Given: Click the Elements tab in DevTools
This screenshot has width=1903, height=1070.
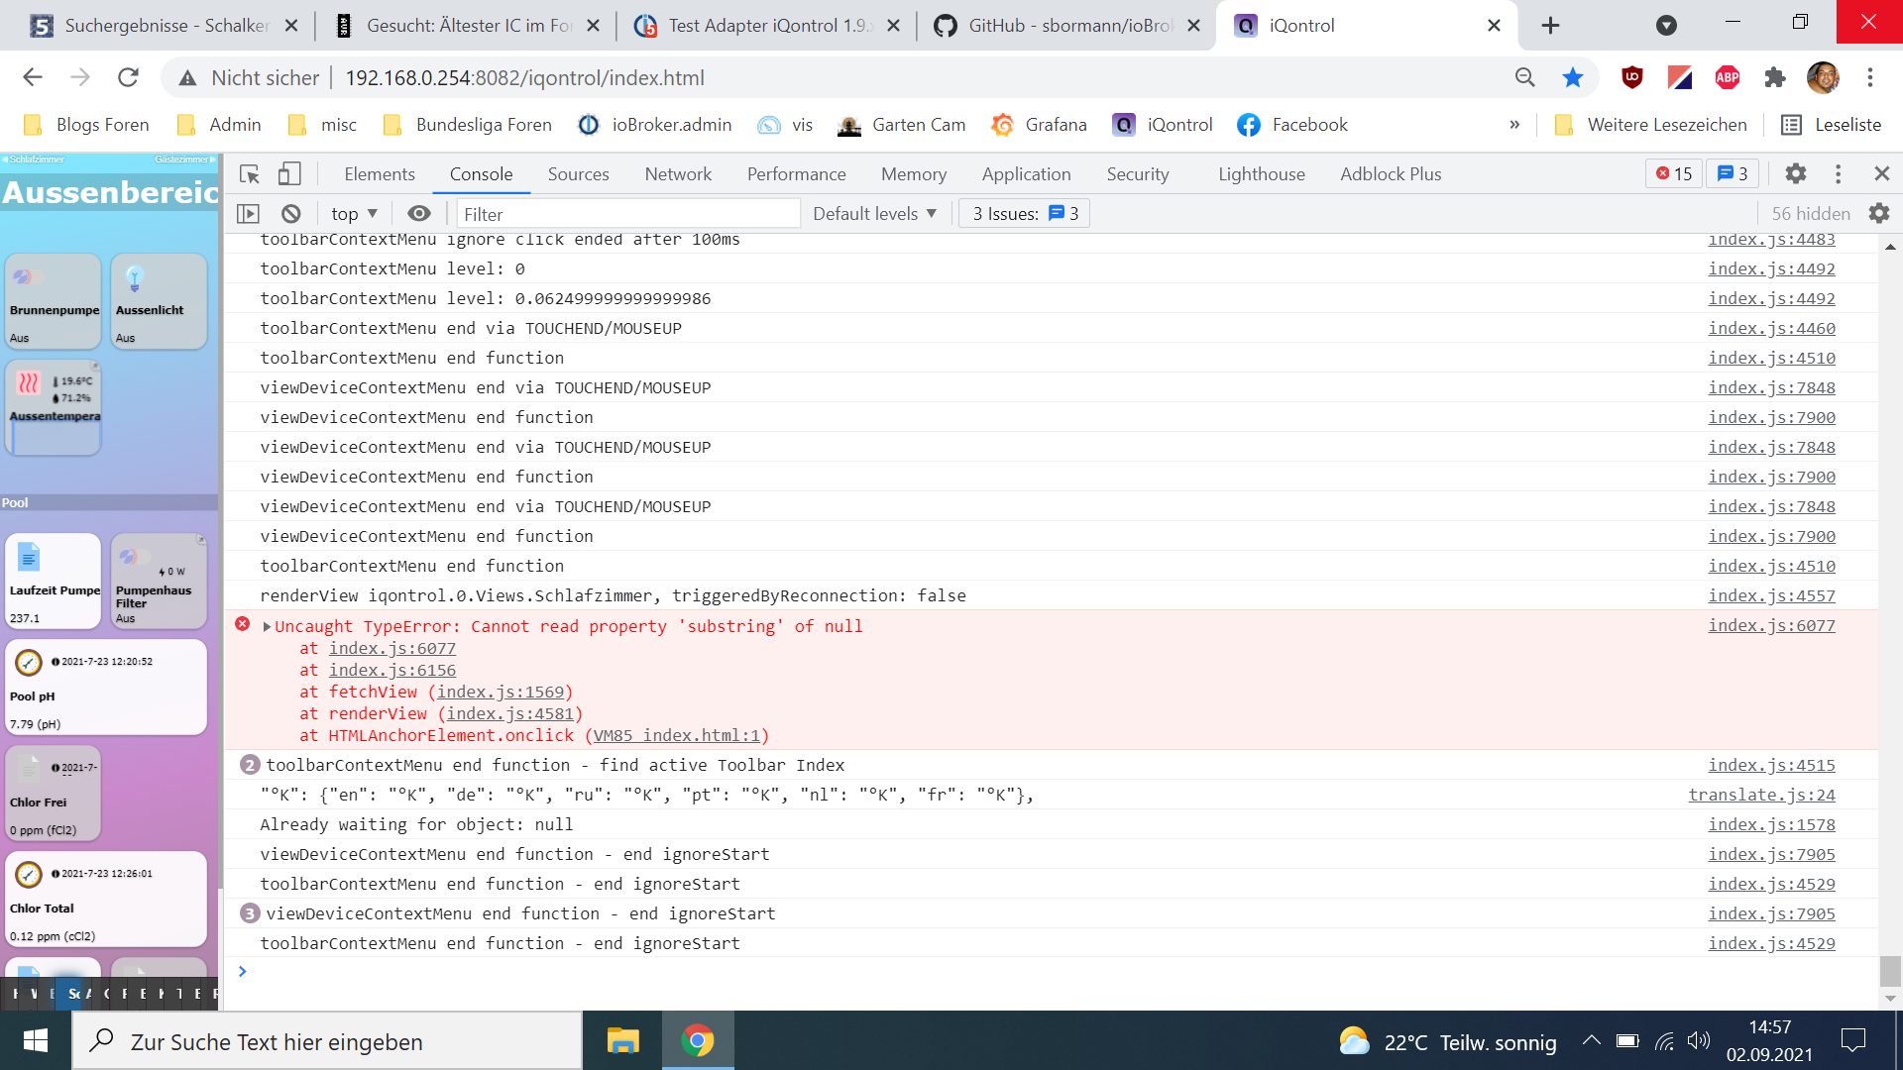Looking at the screenshot, I should tap(379, 172).
